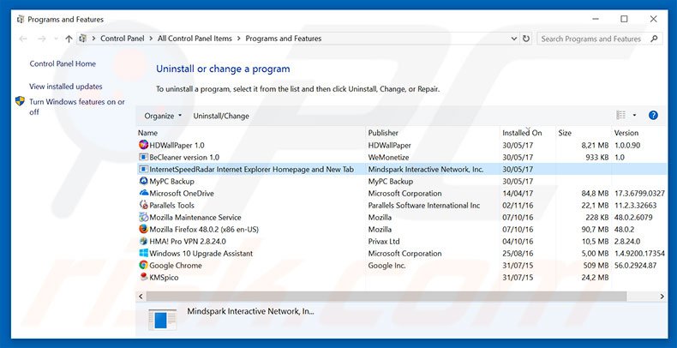This screenshot has width=677, height=348.
Task: Select the MyPC Backup entry
Action: [x=171, y=182]
